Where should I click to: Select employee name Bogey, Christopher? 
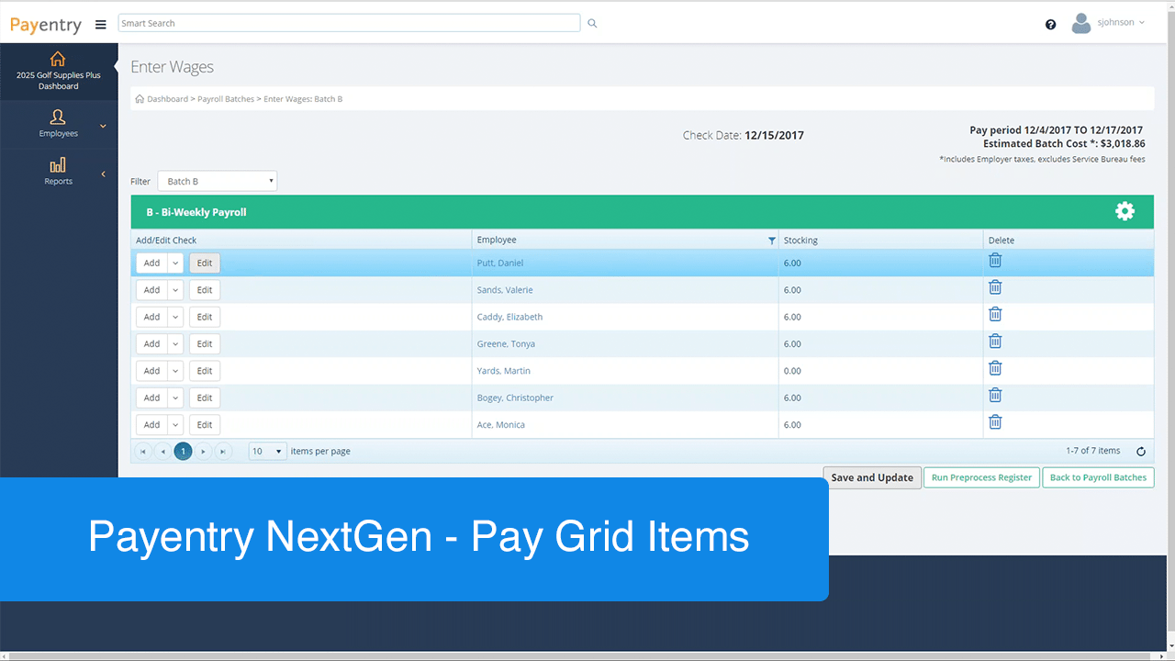coord(515,398)
